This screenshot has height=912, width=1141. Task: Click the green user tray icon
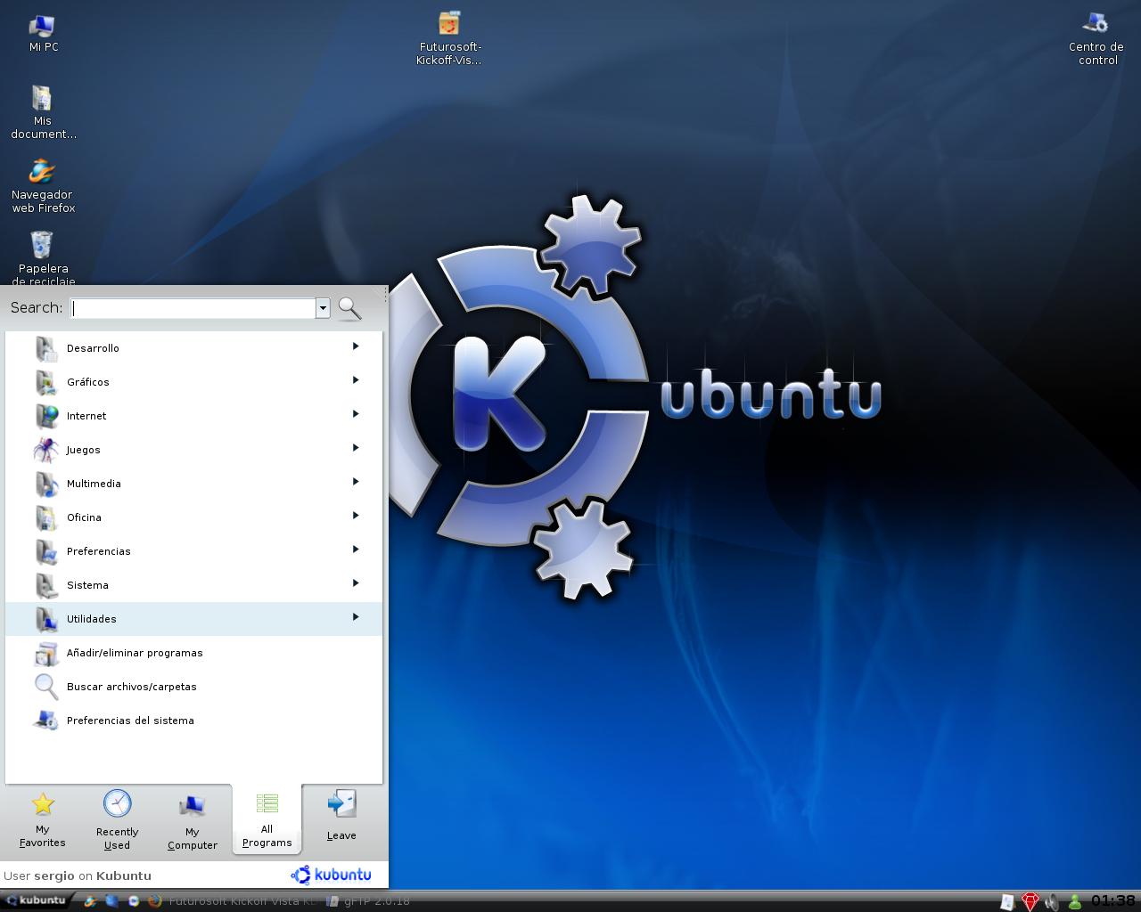pyautogui.click(x=1075, y=901)
